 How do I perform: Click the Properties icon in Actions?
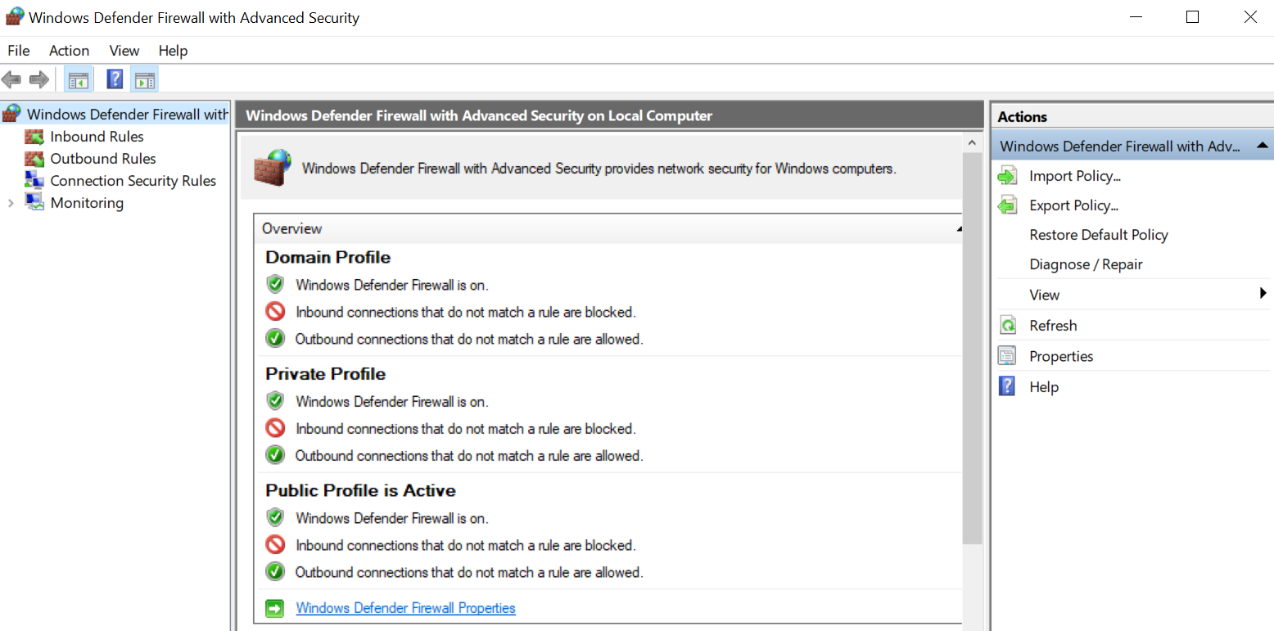(x=1007, y=356)
